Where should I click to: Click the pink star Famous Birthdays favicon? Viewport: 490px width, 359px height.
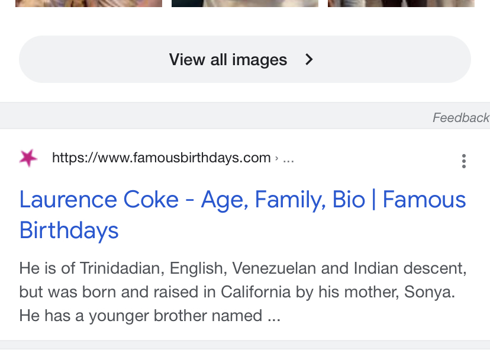(28, 158)
